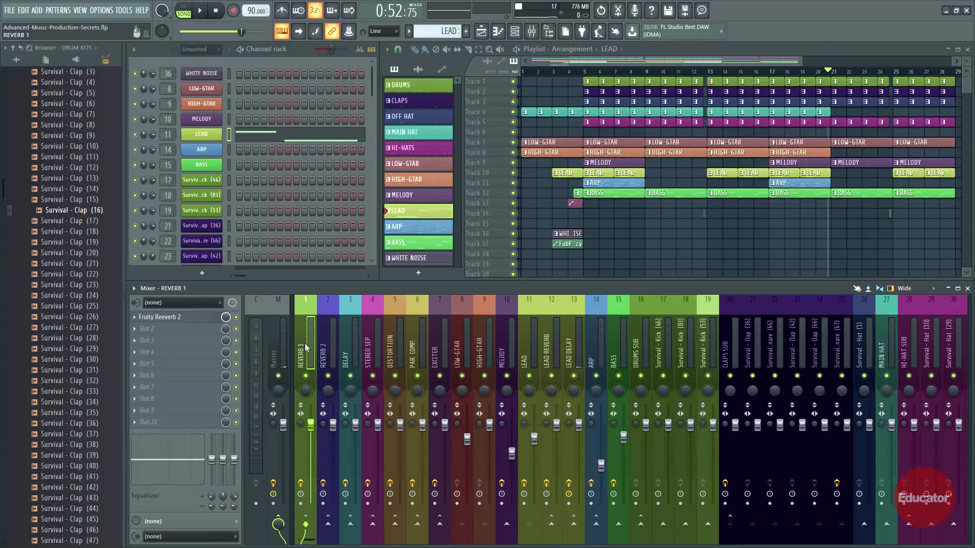Open the Line snap dropdown
Image resolution: width=975 pixels, height=548 pixels.
[x=383, y=31]
